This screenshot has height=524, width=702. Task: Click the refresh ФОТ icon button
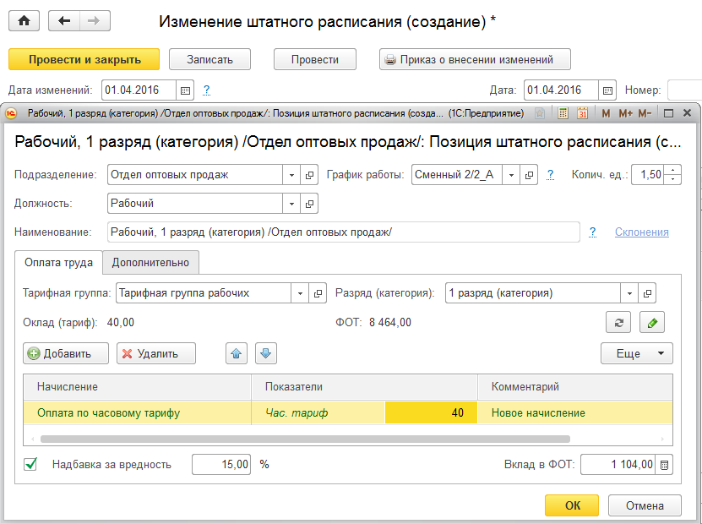pos(618,322)
